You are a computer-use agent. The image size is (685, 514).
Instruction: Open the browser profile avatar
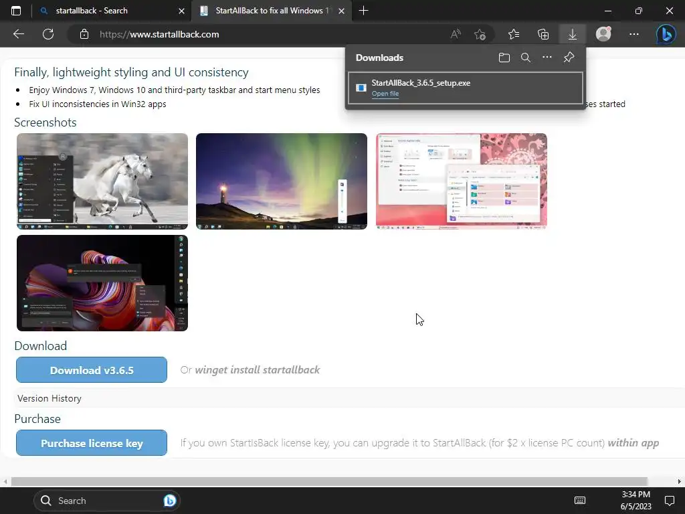(603, 34)
